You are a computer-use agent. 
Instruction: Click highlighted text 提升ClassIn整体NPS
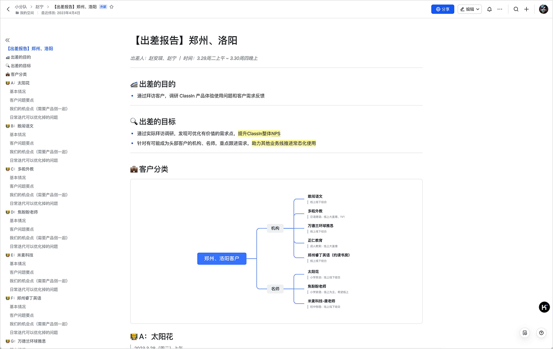coord(259,133)
